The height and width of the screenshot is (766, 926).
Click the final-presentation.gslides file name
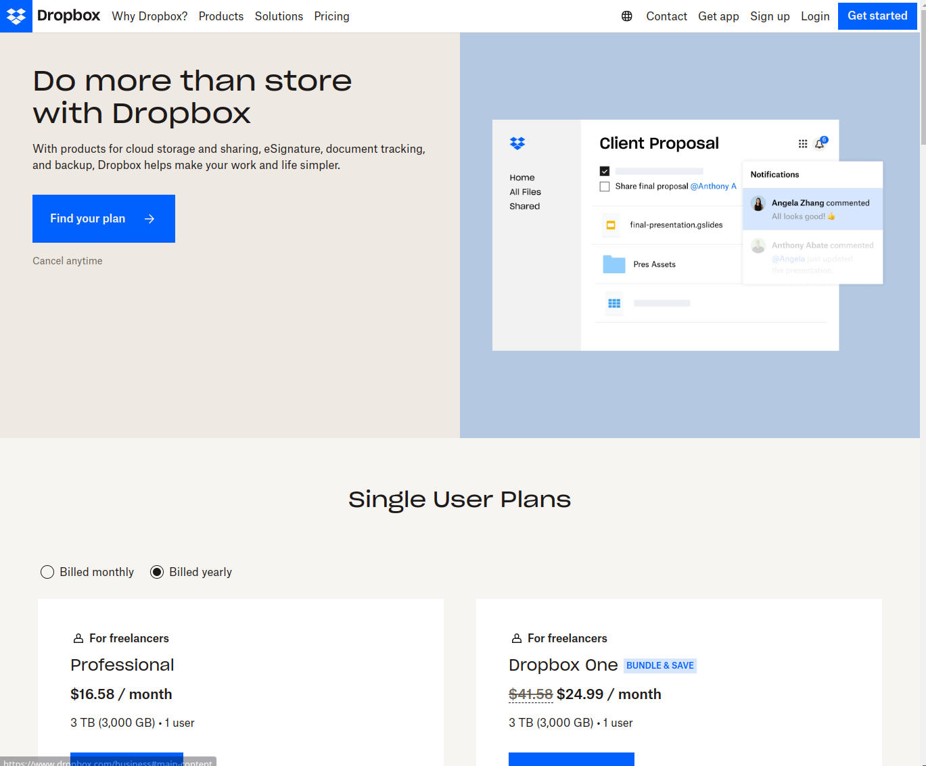pyautogui.click(x=676, y=225)
